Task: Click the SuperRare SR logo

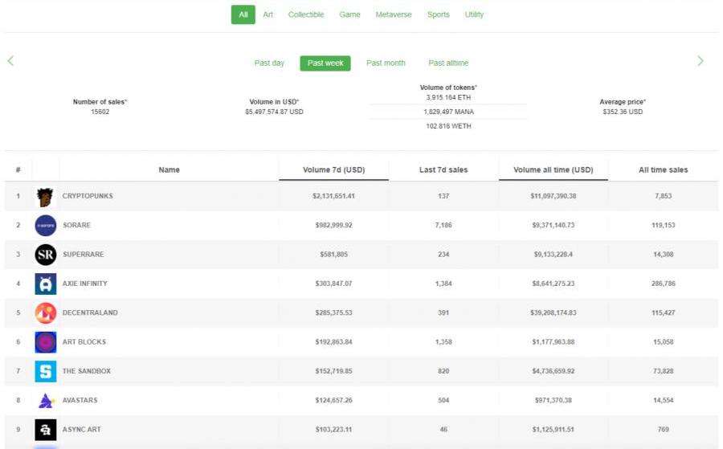Action: click(x=46, y=255)
